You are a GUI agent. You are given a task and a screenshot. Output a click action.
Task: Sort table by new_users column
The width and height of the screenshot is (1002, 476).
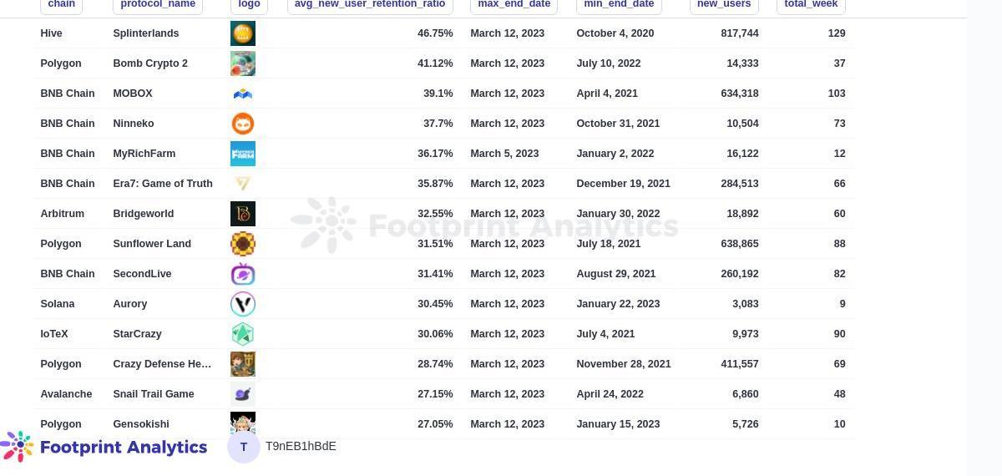click(x=723, y=5)
